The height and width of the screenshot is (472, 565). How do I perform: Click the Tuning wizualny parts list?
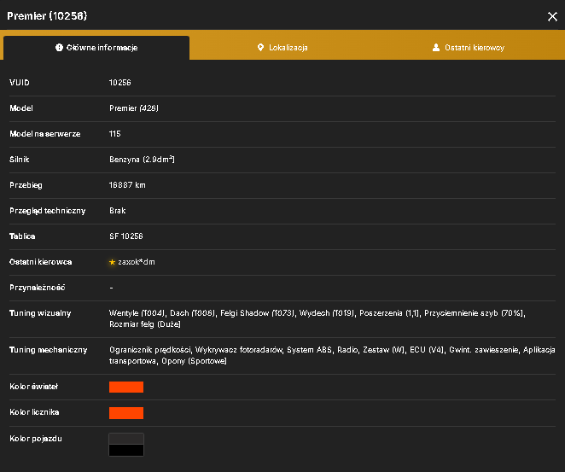[x=317, y=318]
